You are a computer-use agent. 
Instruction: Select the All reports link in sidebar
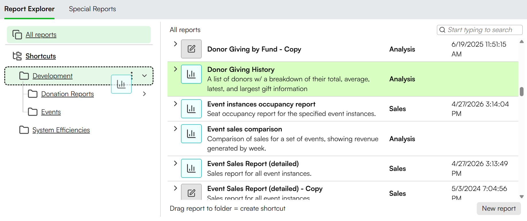pos(41,35)
